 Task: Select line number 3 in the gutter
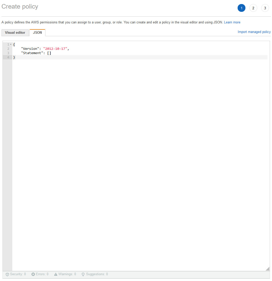[8, 53]
